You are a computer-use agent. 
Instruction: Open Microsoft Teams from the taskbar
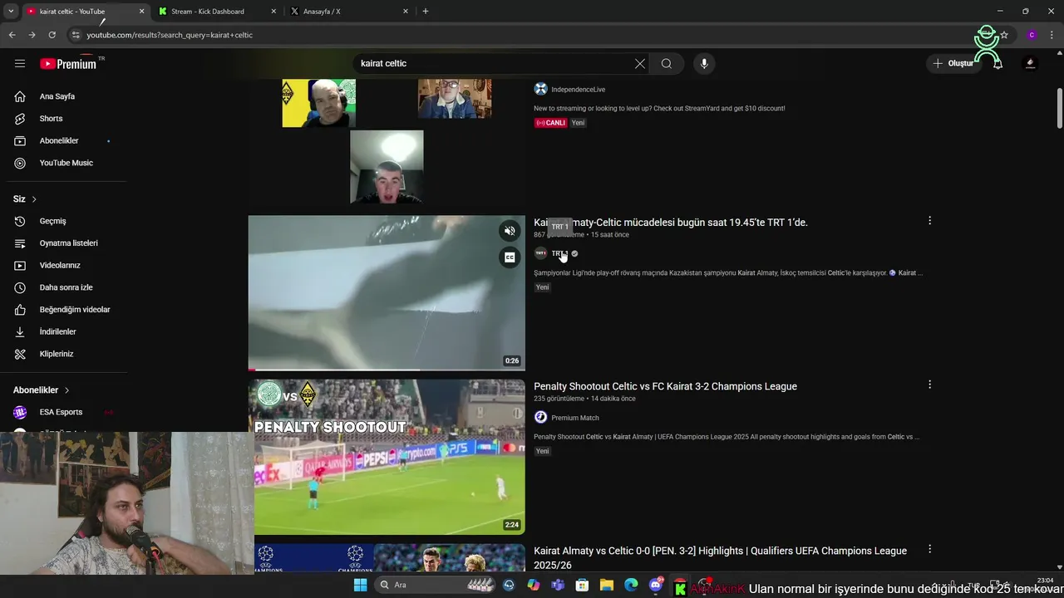click(558, 585)
